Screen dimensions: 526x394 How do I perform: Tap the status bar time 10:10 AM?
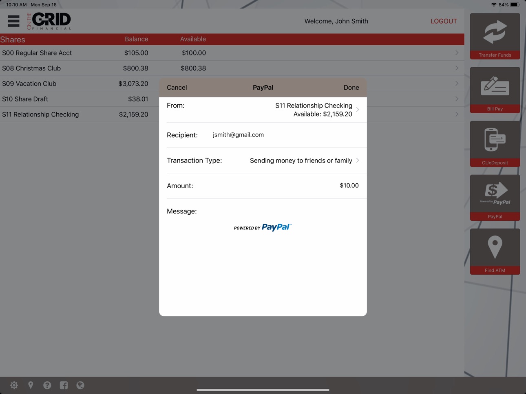pos(16,5)
